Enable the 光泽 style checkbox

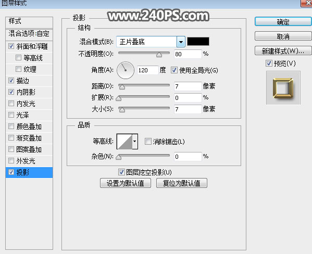[x=11, y=115]
